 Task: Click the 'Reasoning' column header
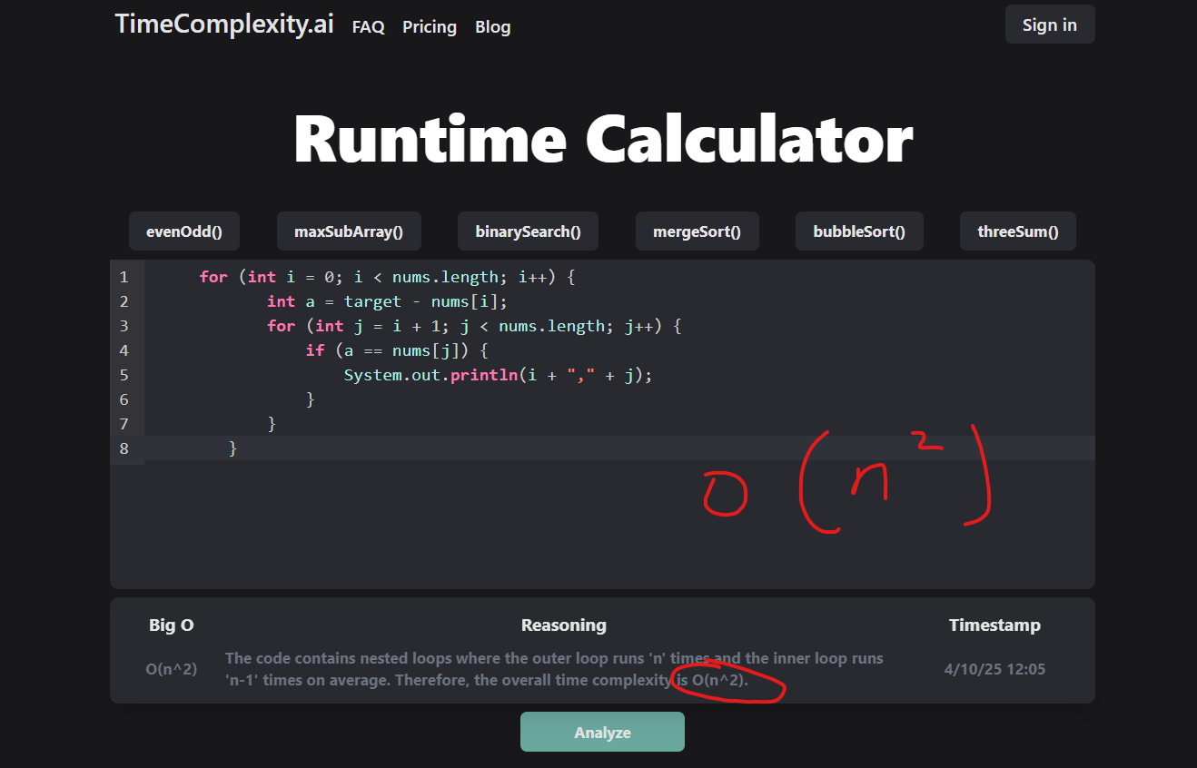564,625
